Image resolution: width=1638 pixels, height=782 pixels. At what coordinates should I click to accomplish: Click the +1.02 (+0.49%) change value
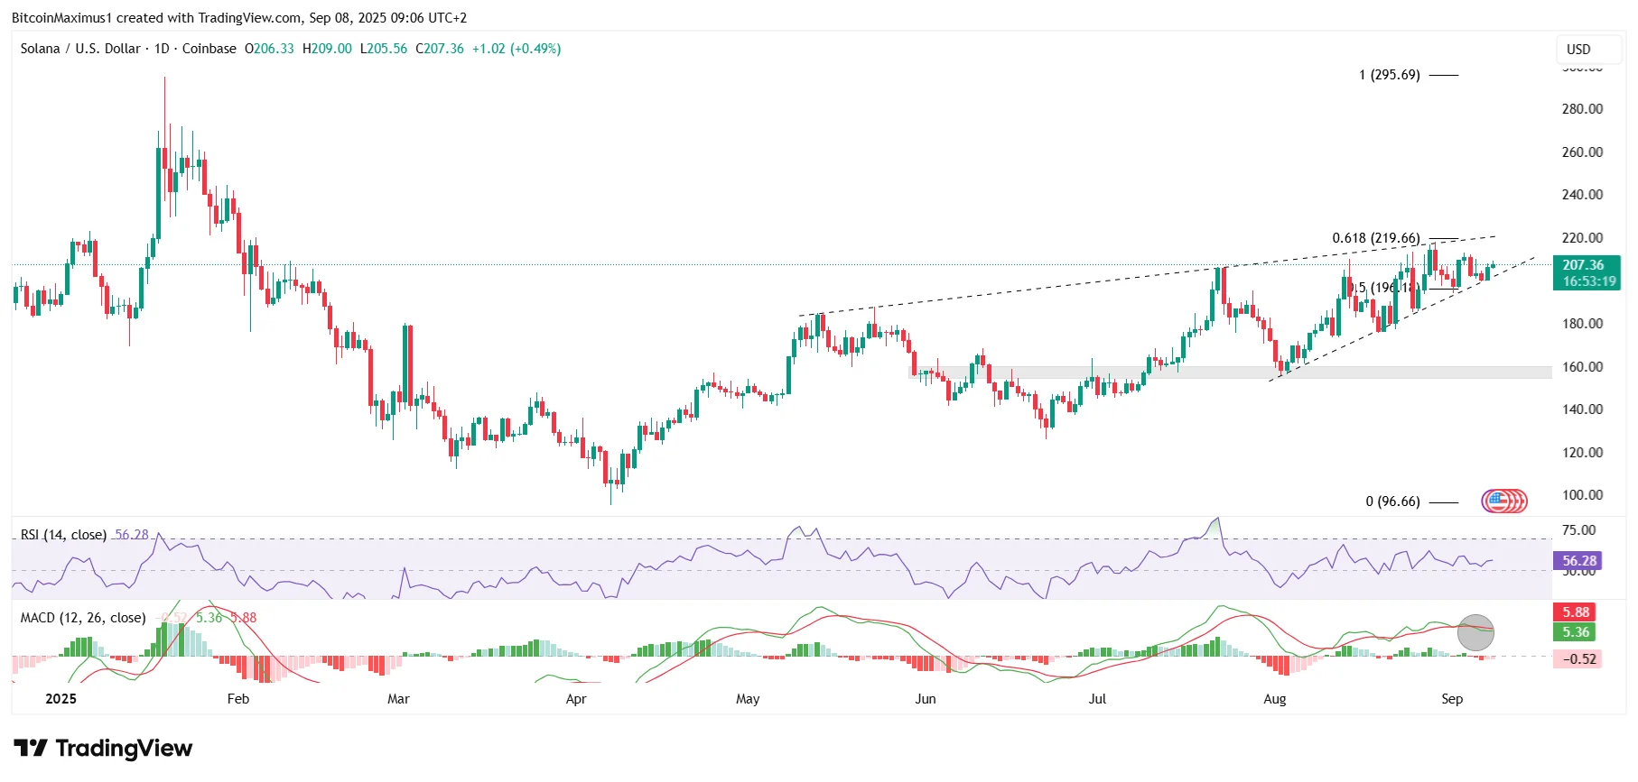click(x=517, y=49)
